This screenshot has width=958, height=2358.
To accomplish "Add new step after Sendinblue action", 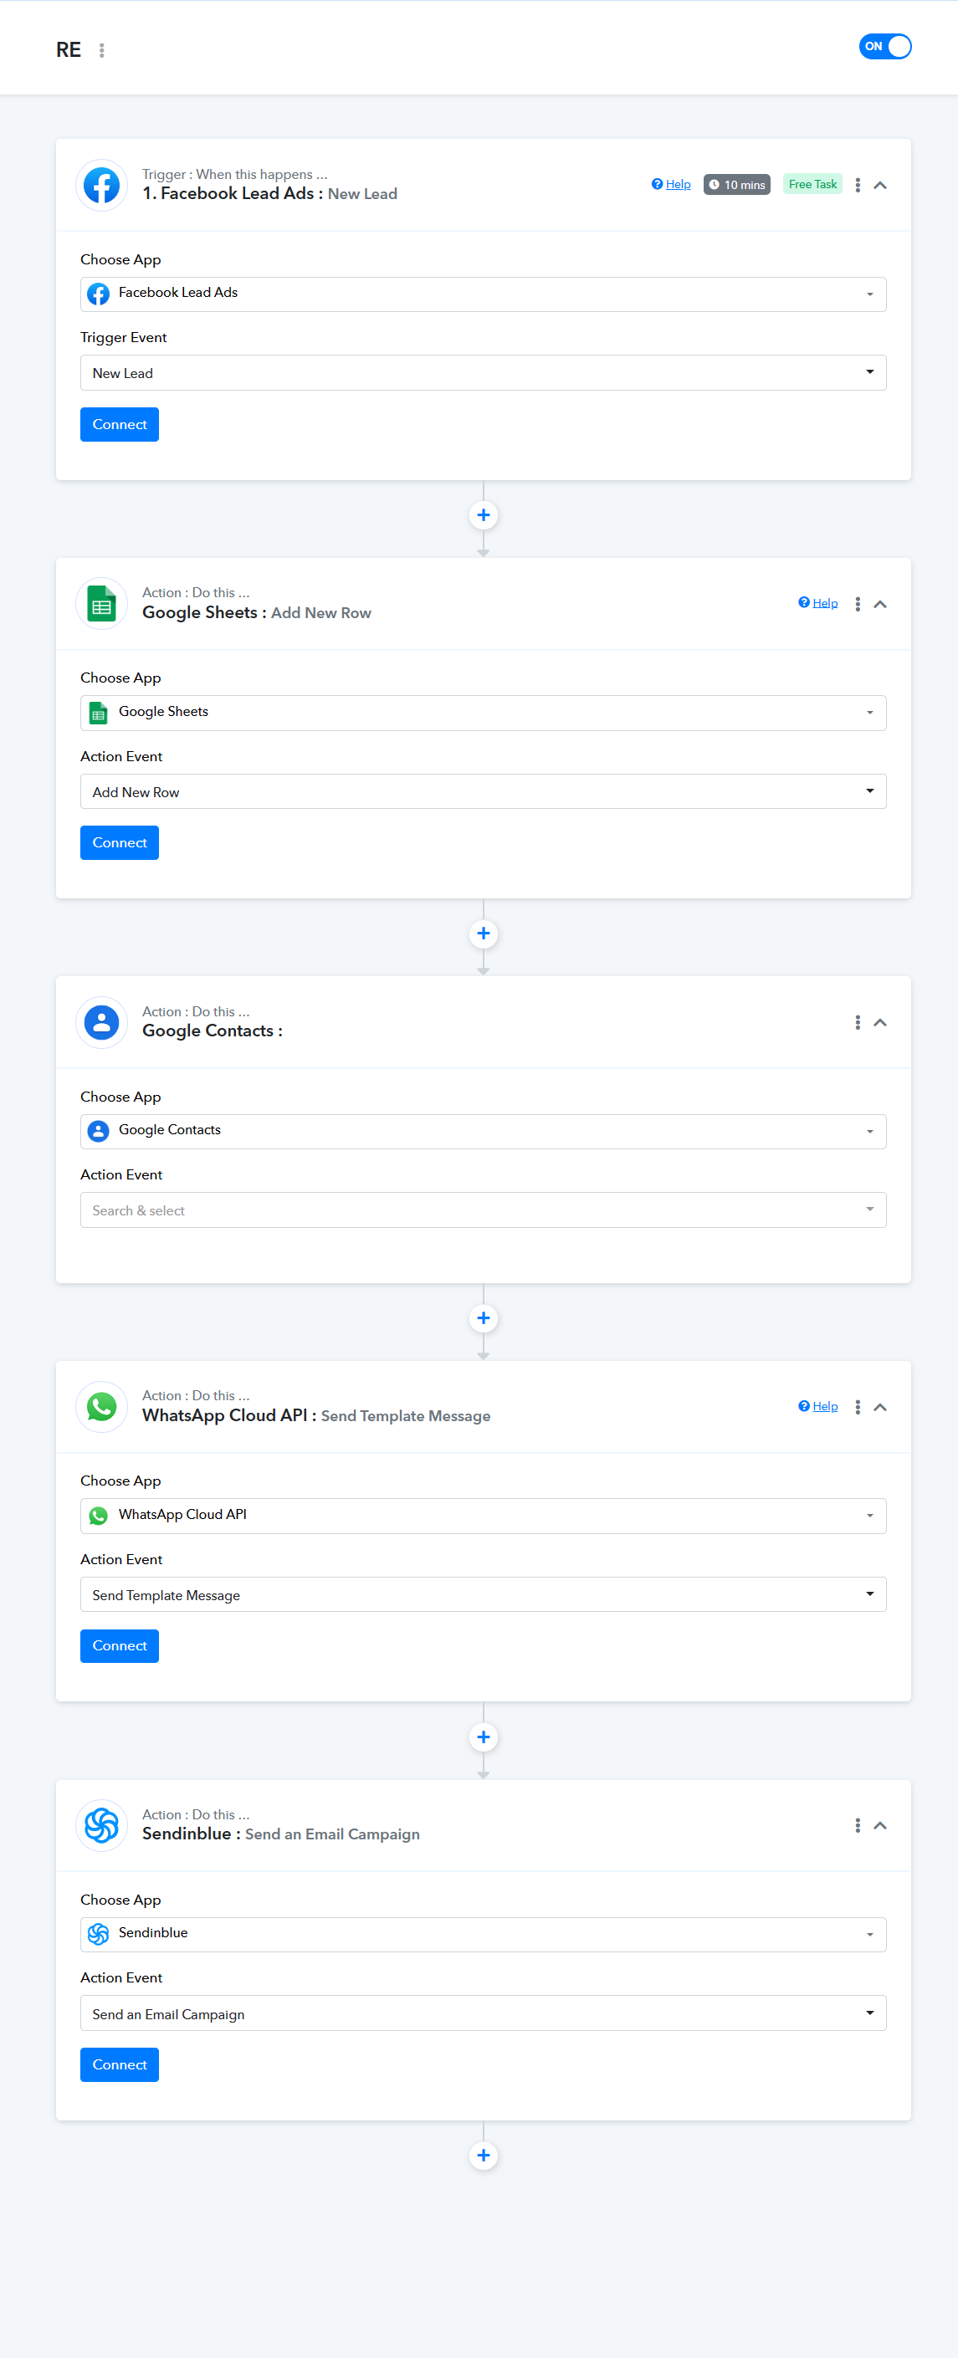I will coord(484,2156).
